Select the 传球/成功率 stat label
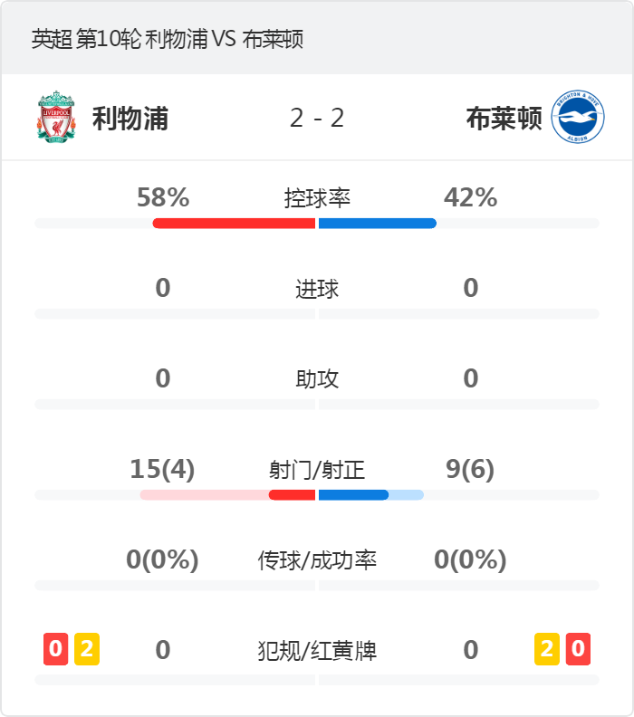This screenshot has height=717, width=634. (317, 560)
